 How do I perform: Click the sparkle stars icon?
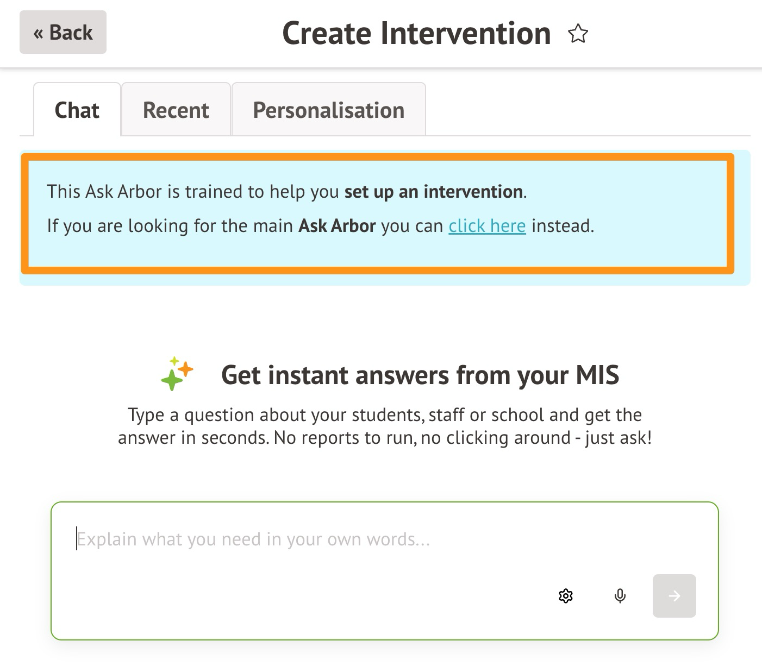[177, 374]
